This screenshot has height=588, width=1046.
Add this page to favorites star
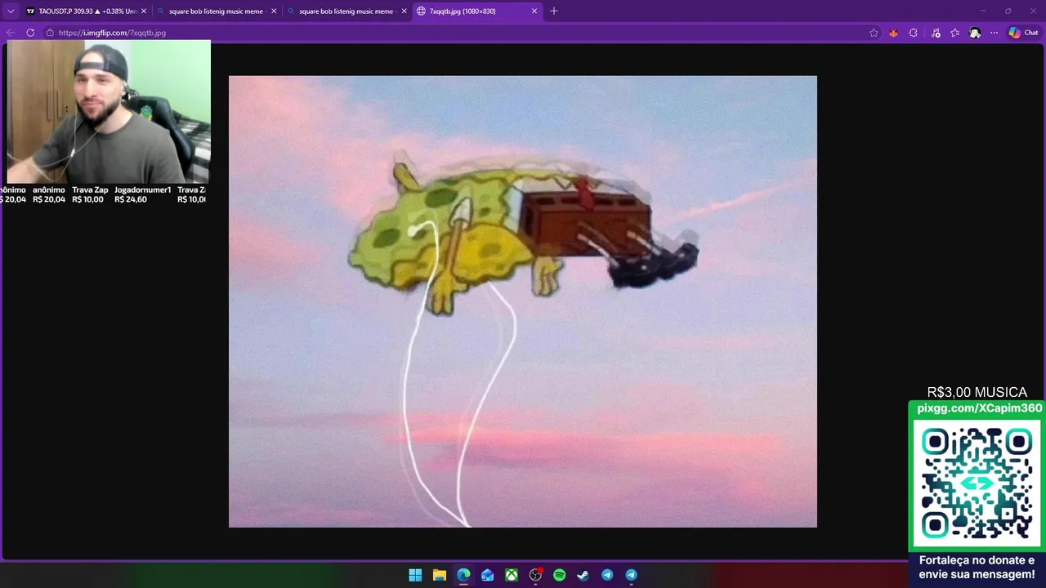874,33
